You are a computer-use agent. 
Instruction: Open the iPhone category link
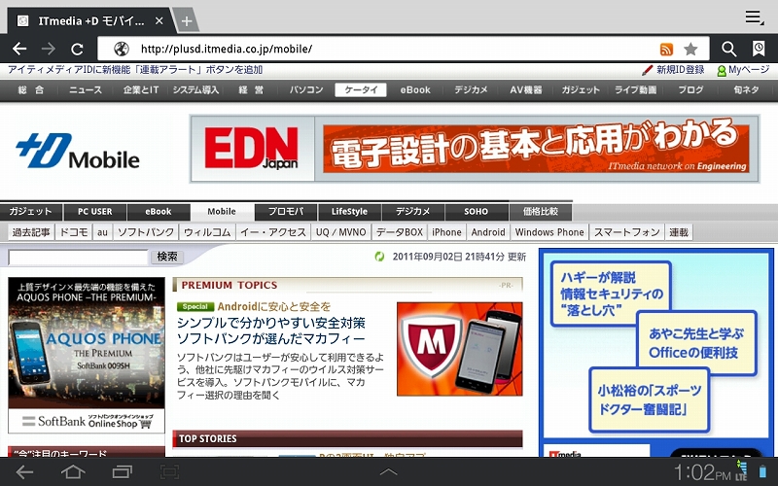[x=446, y=232]
